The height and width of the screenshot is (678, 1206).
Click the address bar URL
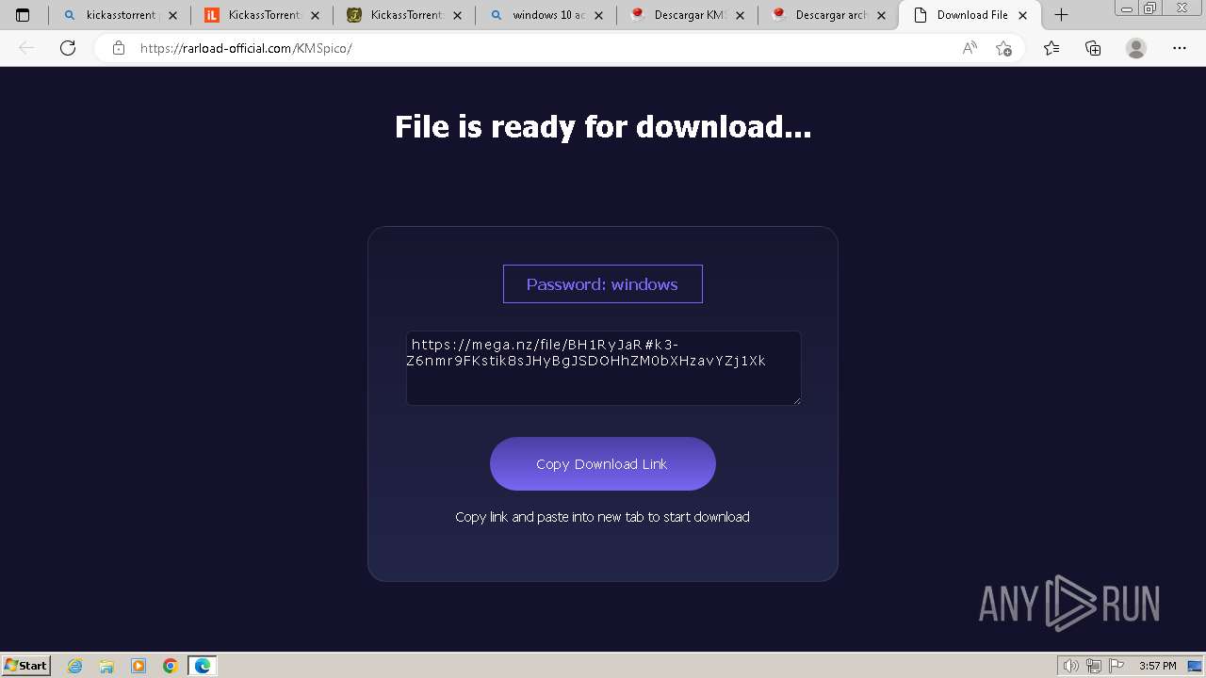pyautogui.click(x=246, y=48)
